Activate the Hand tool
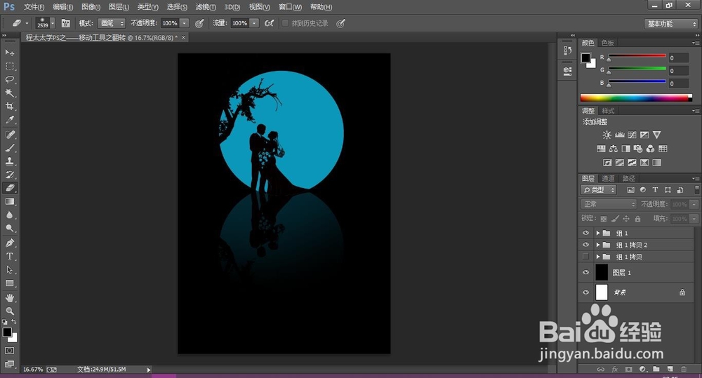 (x=10, y=297)
